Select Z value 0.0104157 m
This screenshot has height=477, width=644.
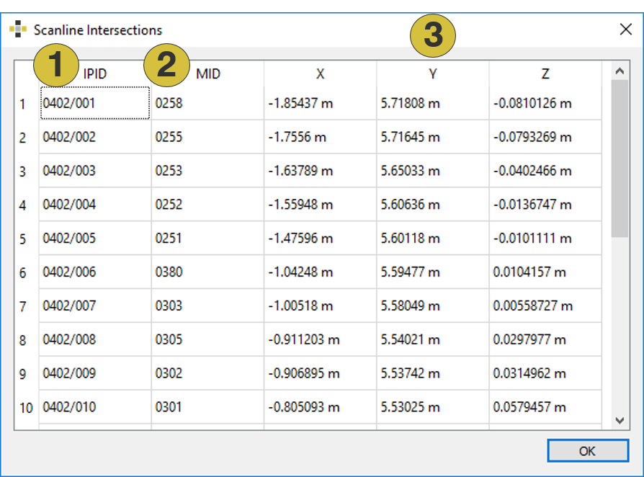click(545, 272)
